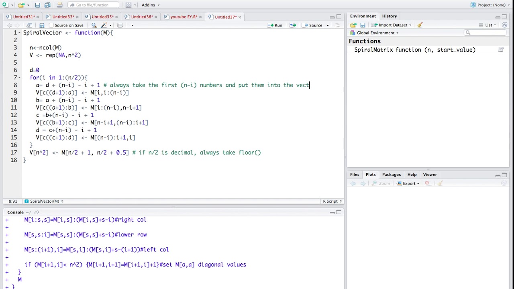Click the console view current directory arrow
Image resolution: width=514 pixels, height=289 pixels.
[37, 212]
